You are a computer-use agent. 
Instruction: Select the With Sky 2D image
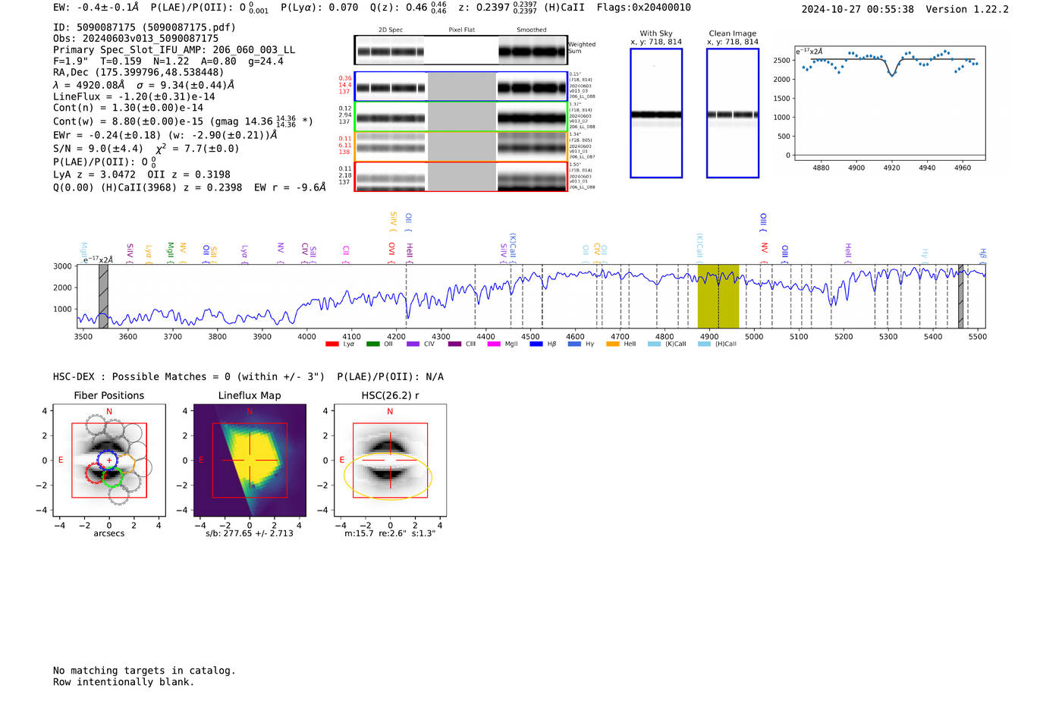tap(656, 113)
